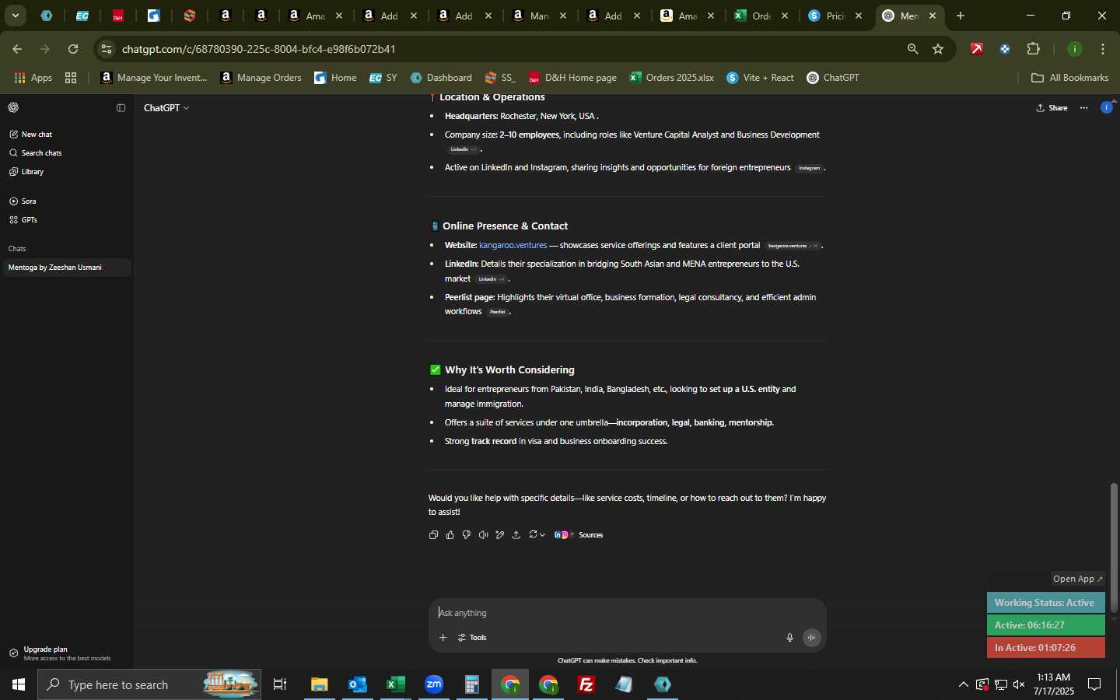Open new browser tab
Viewport: 1120px width, 700px height.
(x=961, y=16)
